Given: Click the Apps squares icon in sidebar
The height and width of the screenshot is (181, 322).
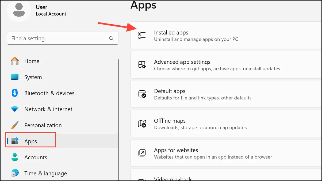Looking at the screenshot, I should click(x=15, y=141).
